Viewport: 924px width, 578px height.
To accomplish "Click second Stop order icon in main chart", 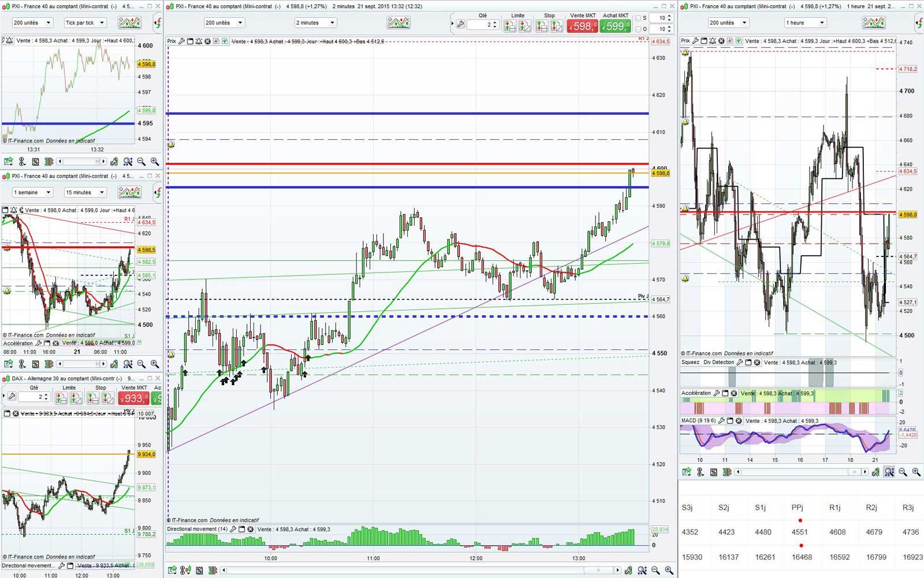I will tap(556, 26).
